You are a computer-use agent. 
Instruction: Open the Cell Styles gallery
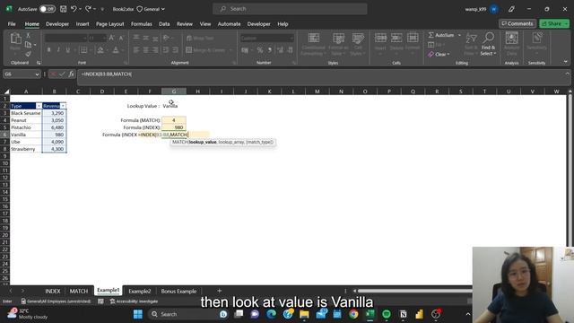(358, 44)
